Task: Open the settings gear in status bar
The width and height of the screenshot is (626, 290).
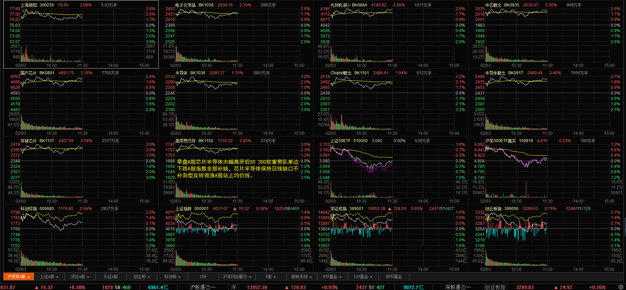Action: pyautogui.click(x=621, y=287)
